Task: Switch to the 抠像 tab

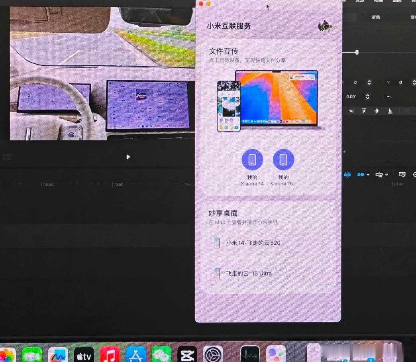Action: pyautogui.click(x=376, y=17)
